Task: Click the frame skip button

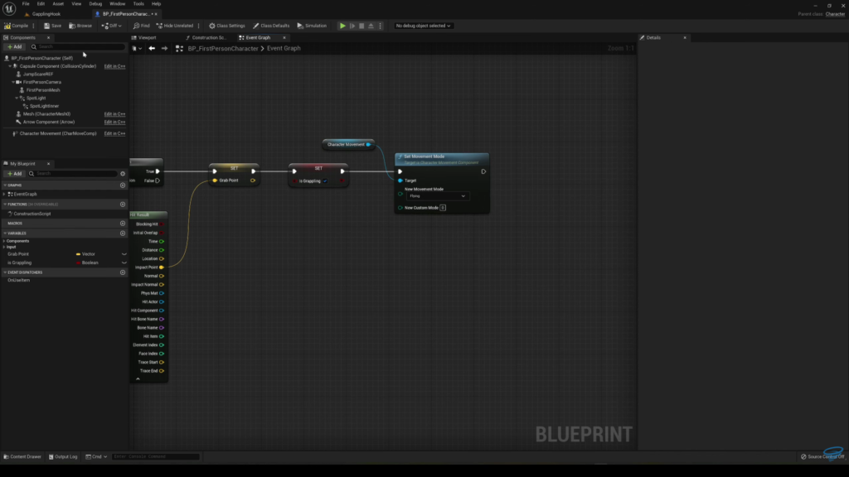Action: (x=352, y=26)
